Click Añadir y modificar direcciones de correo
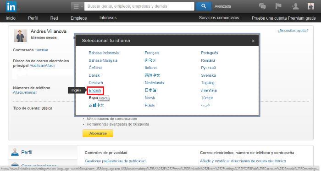Image resolution: width=321 pixels, height=171 pixels. 243,161
